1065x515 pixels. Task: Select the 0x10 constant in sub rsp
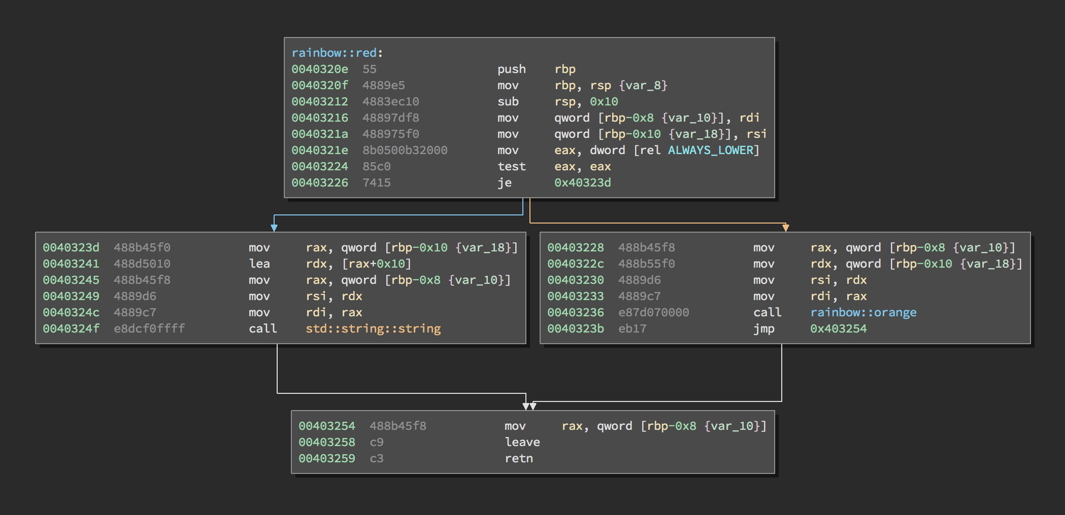tap(604, 101)
